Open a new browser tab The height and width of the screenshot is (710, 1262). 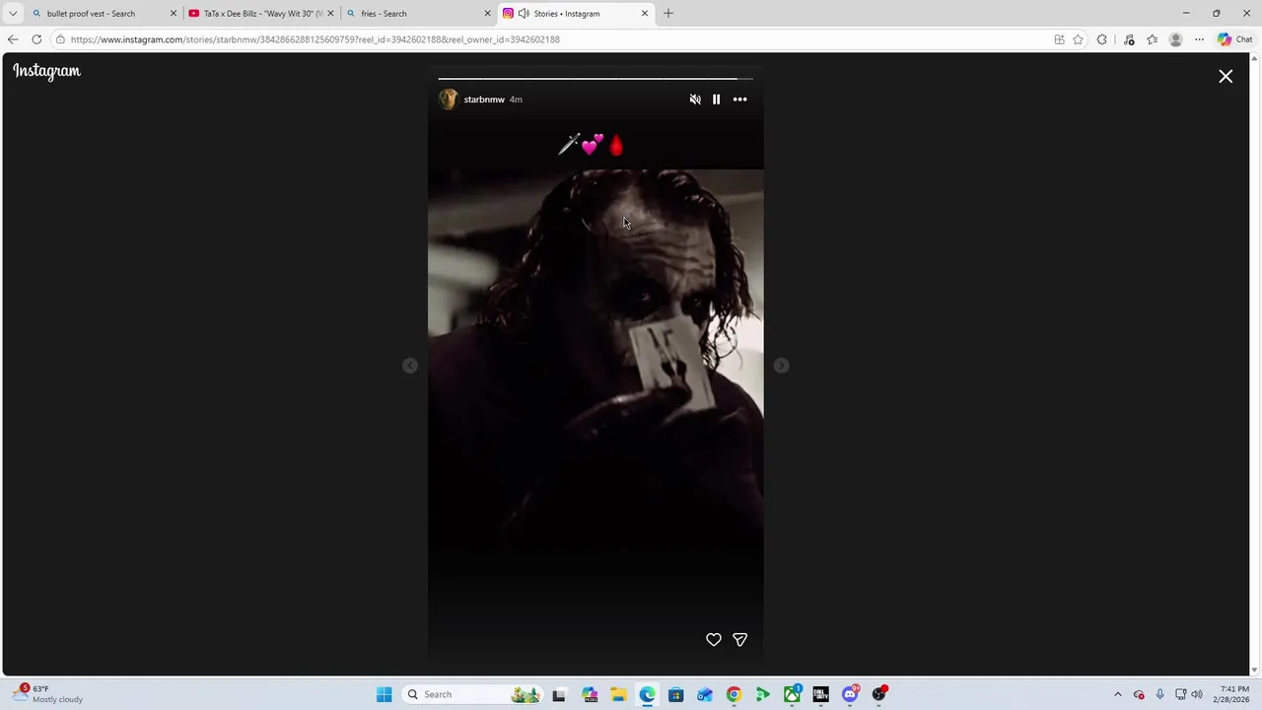(x=668, y=14)
